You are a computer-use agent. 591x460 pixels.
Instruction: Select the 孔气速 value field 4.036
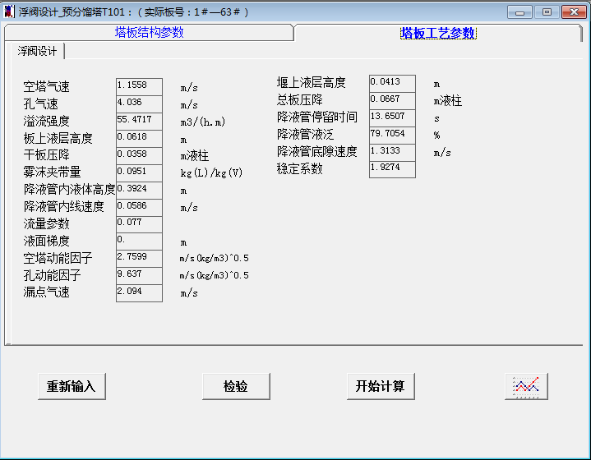(x=139, y=104)
